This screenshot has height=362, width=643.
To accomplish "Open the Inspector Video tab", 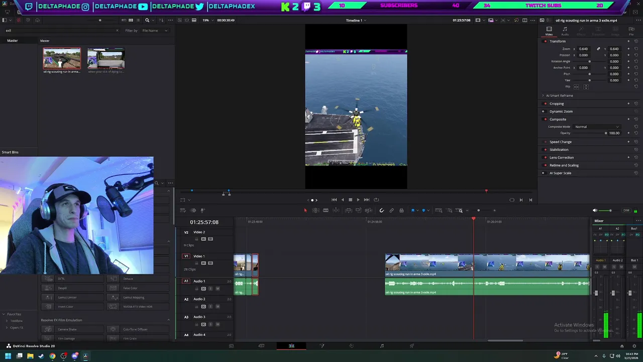I will pos(549,31).
